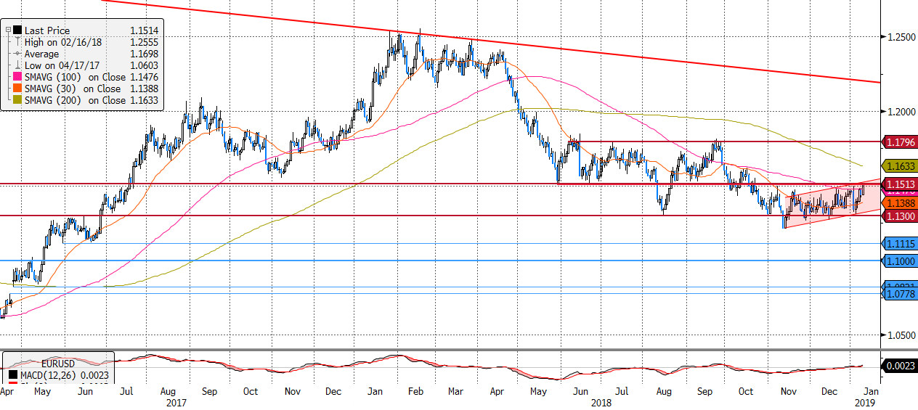Image resolution: width=918 pixels, height=410 pixels.
Task: Click the olive SMAVG (200) color swatch
Action: pos(17,100)
